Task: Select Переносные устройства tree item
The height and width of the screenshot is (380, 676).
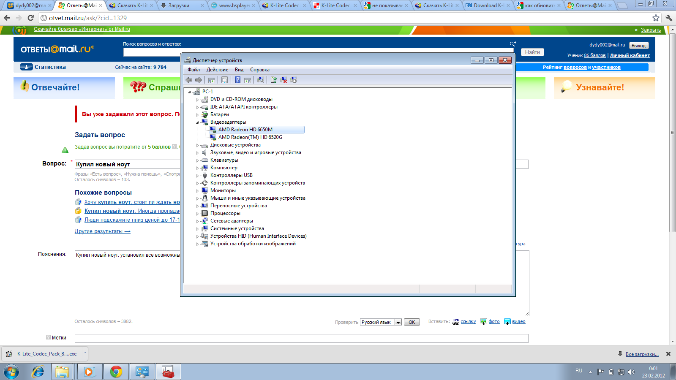Action: pos(239,206)
